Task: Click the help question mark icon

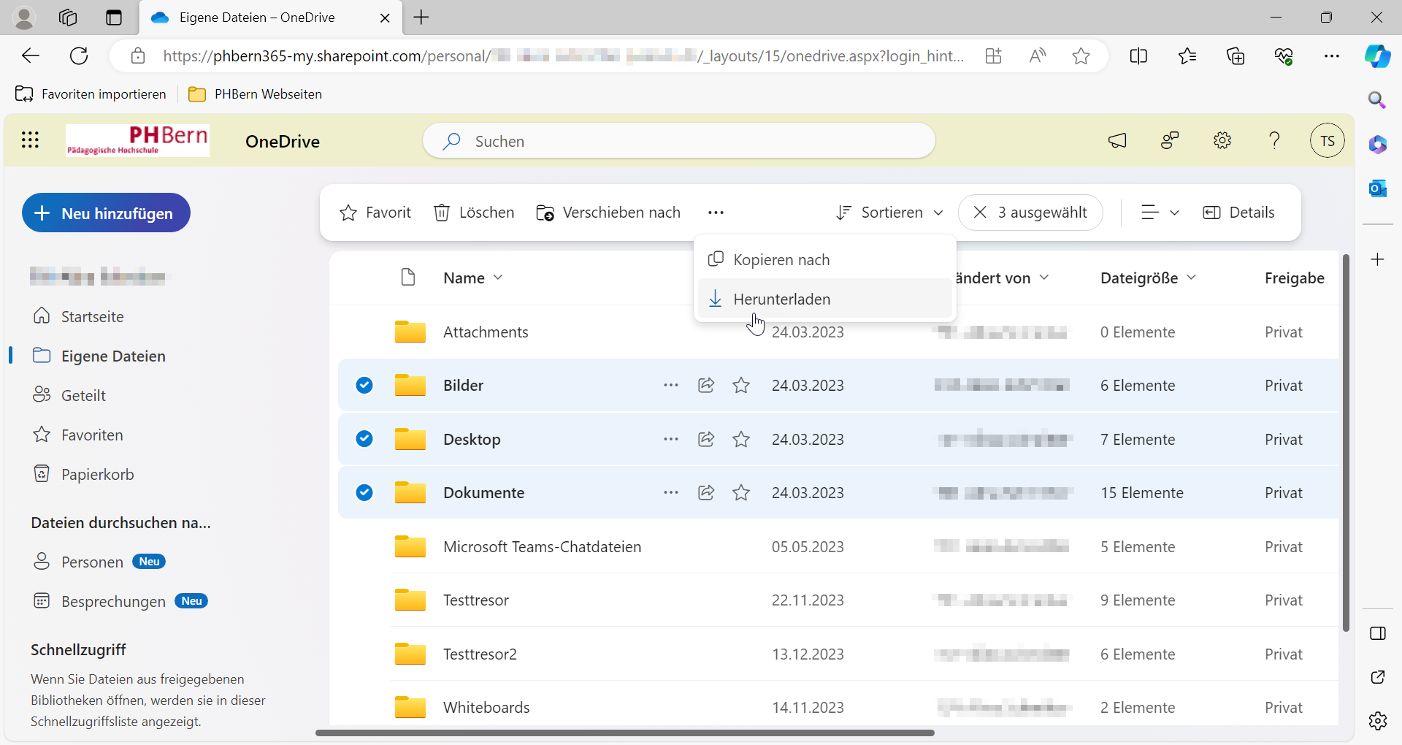Action: pos(1274,140)
